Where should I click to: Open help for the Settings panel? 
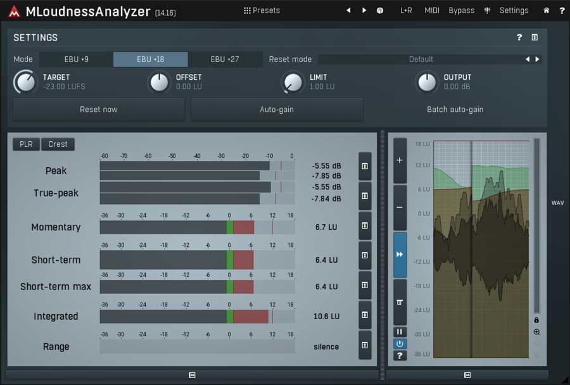click(x=519, y=37)
